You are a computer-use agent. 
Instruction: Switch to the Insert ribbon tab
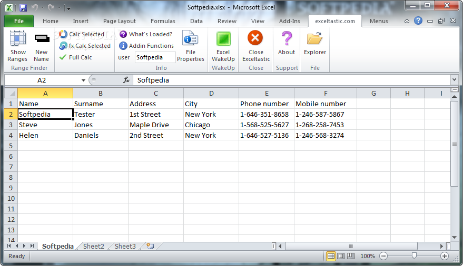[81, 21]
